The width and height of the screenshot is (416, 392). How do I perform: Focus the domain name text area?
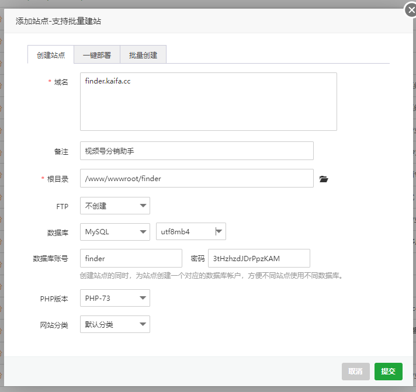209,102
